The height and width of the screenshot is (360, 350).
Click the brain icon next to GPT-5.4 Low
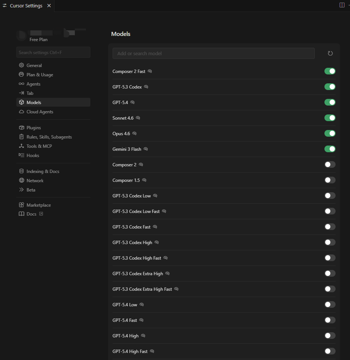pos(141,305)
